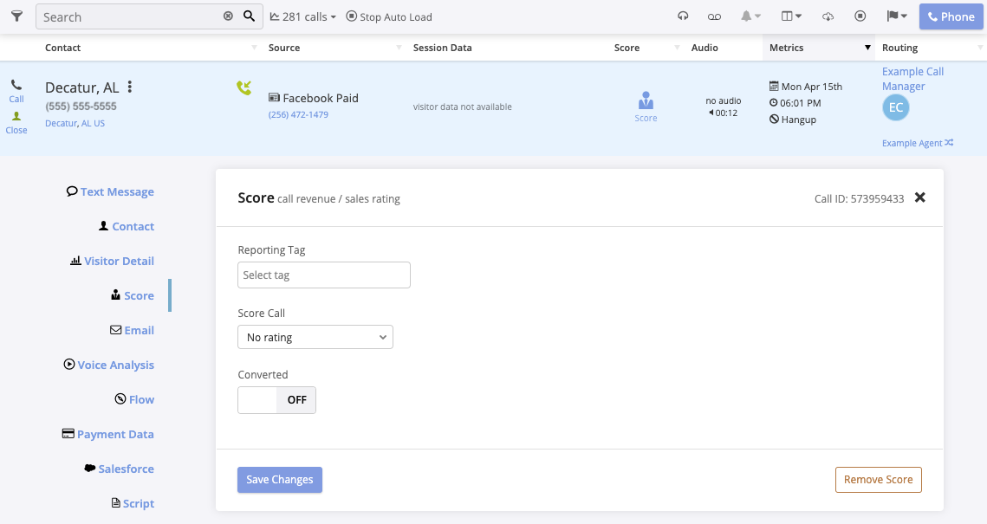987x524 pixels.
Task: Expand the 281 calls dropdown
Action: [x=302, y=17]
